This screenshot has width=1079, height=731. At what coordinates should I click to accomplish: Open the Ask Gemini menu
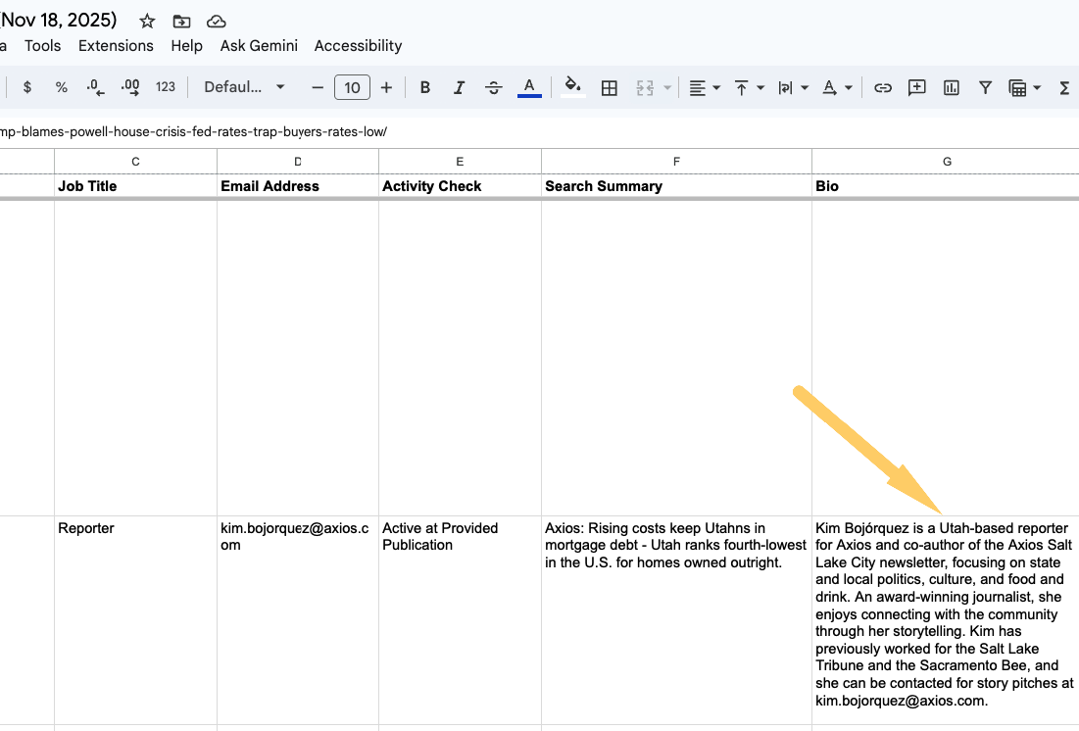pyautogui.click(x=259, y=46)
